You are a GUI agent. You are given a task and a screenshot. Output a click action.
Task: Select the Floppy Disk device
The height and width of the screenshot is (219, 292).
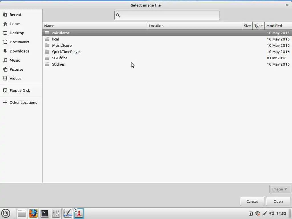click(x=20, y=90)
